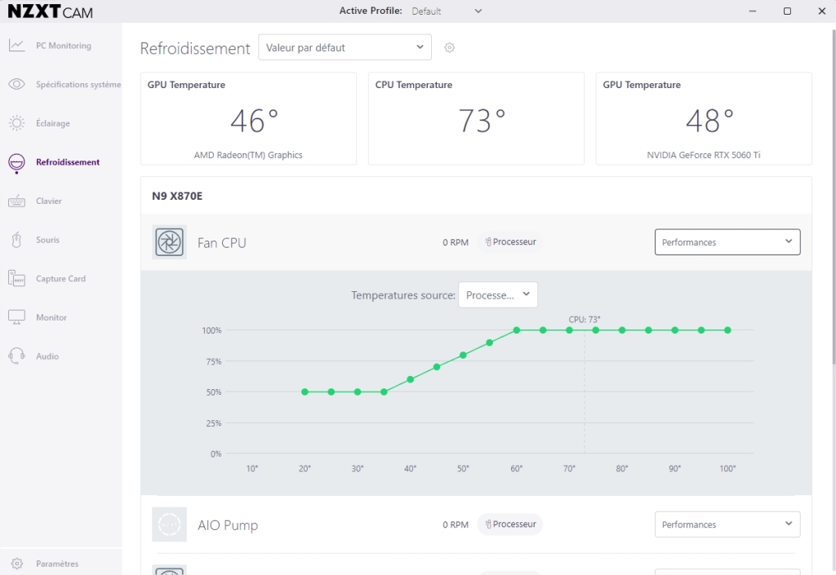Open Fan CPU Performances mode dropdown
This screenshot has width=836, height=575.
click(727, 242)
